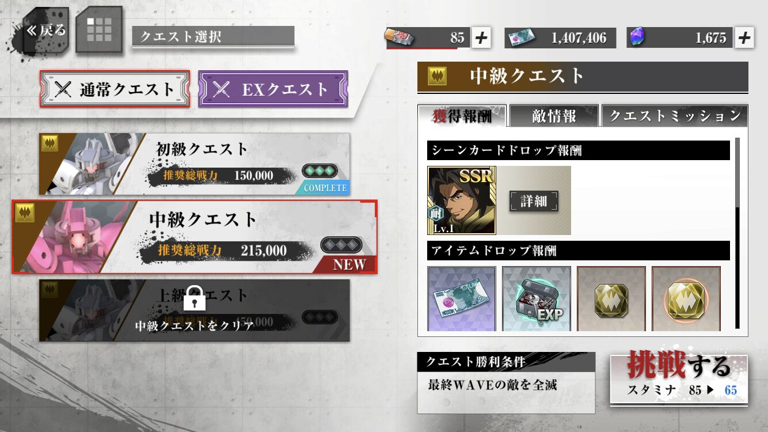Open the 敵情報 tab
Screen dimensions: 768x432
pos(554,116)
